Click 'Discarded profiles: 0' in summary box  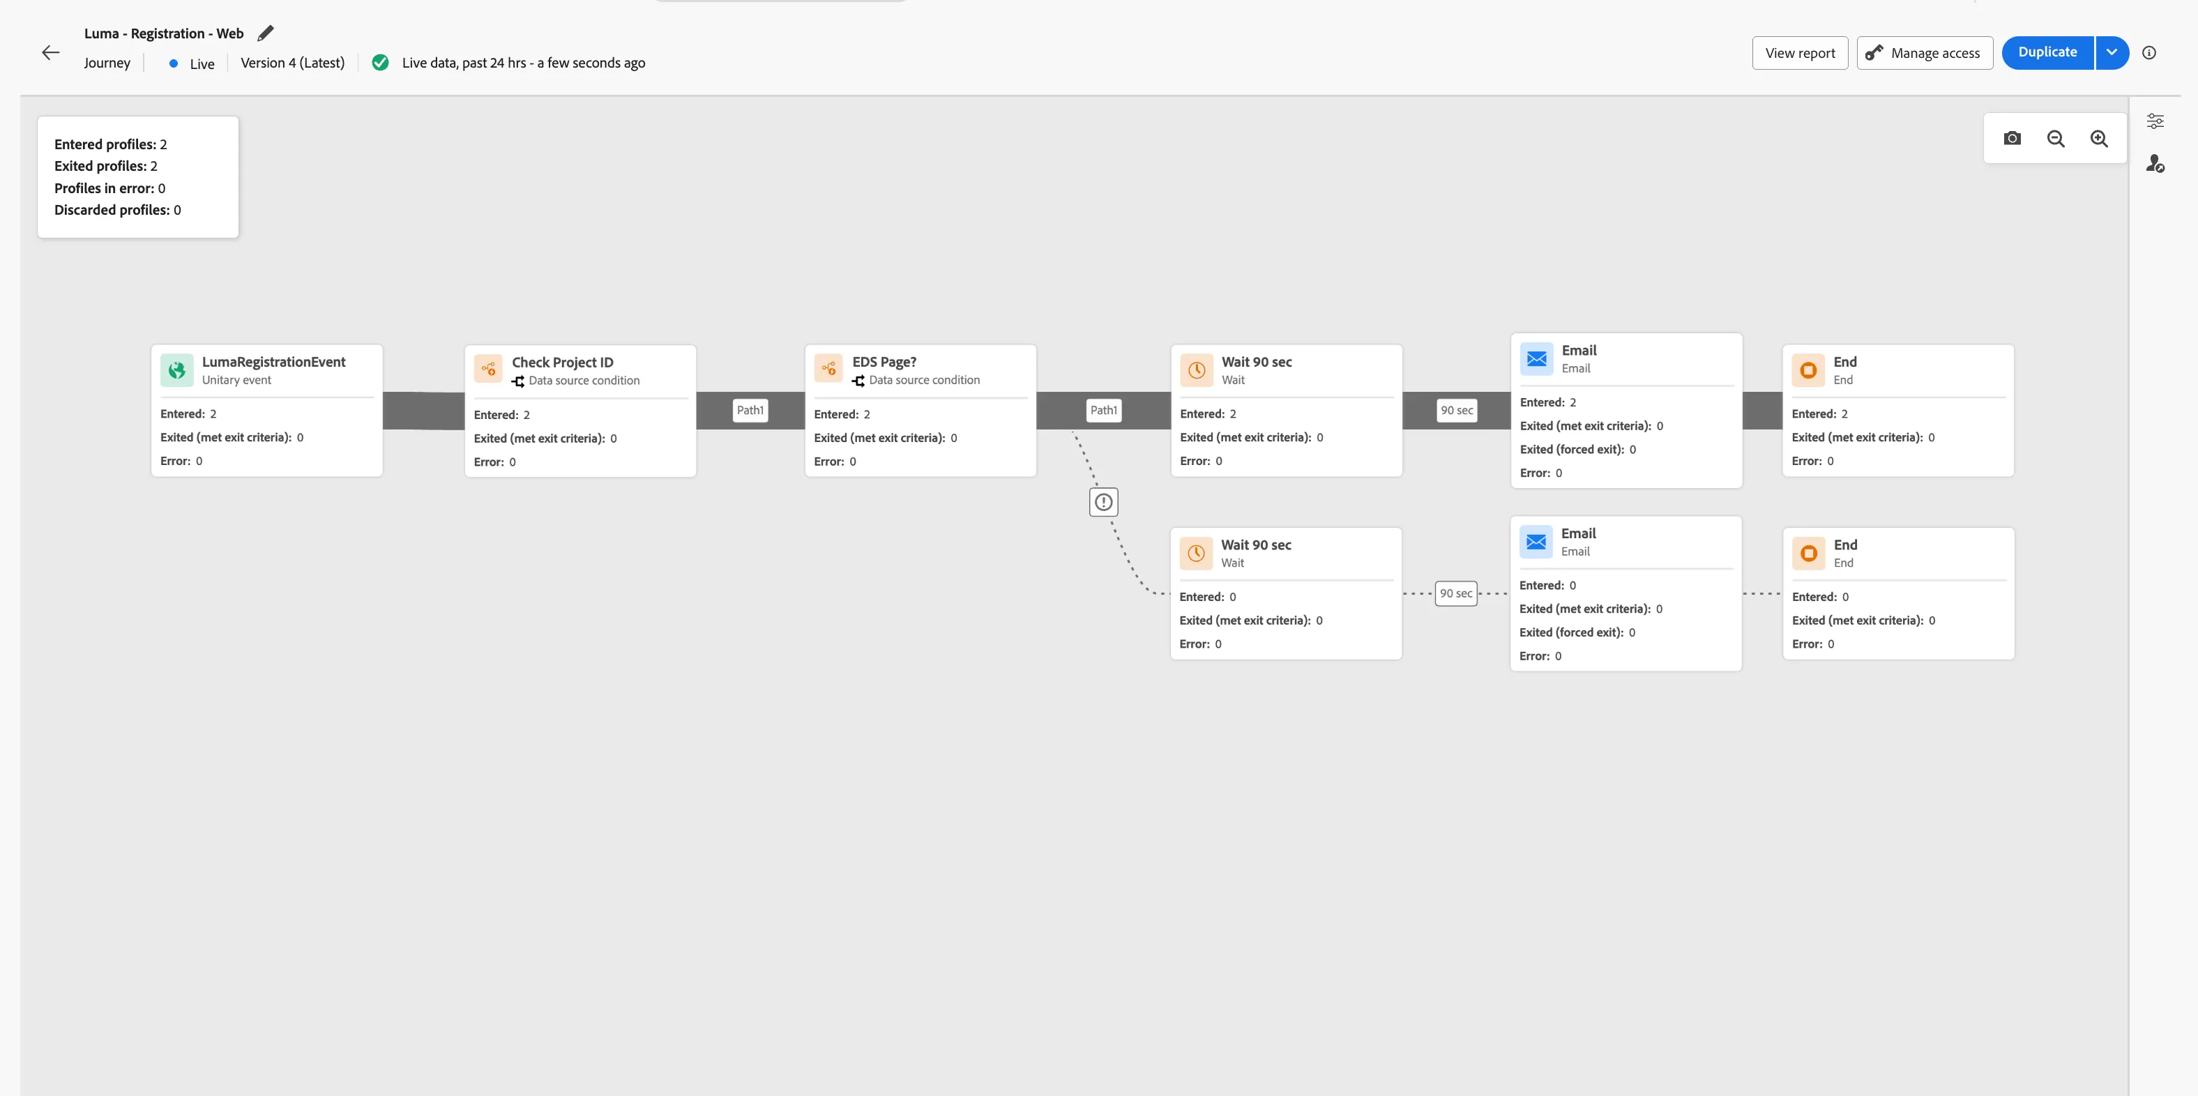point(118,210)
